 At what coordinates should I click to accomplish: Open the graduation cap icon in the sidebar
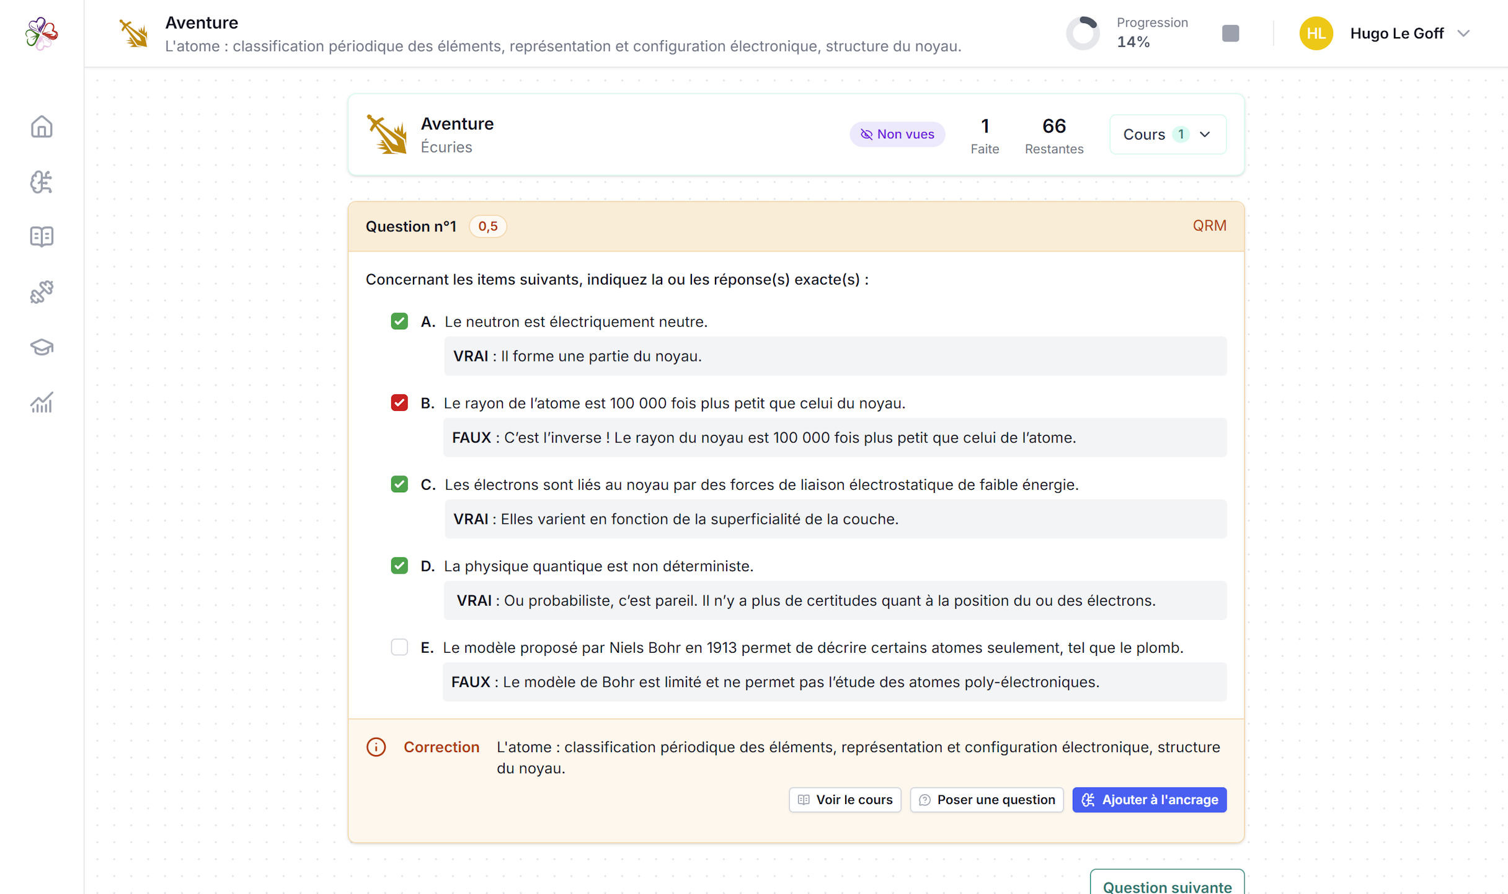pos(42,347)
